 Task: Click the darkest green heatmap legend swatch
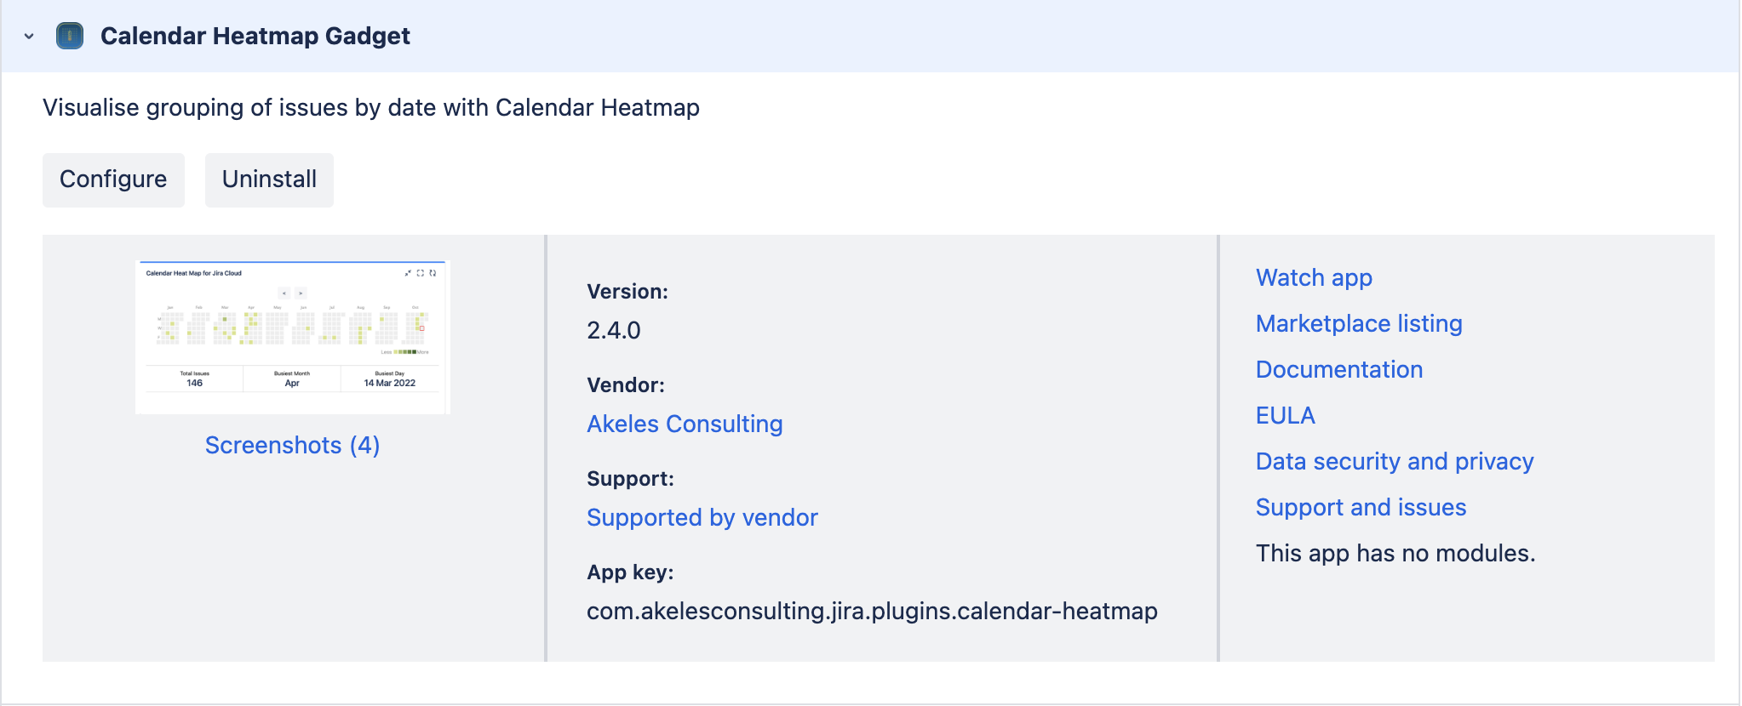[414, 351]
